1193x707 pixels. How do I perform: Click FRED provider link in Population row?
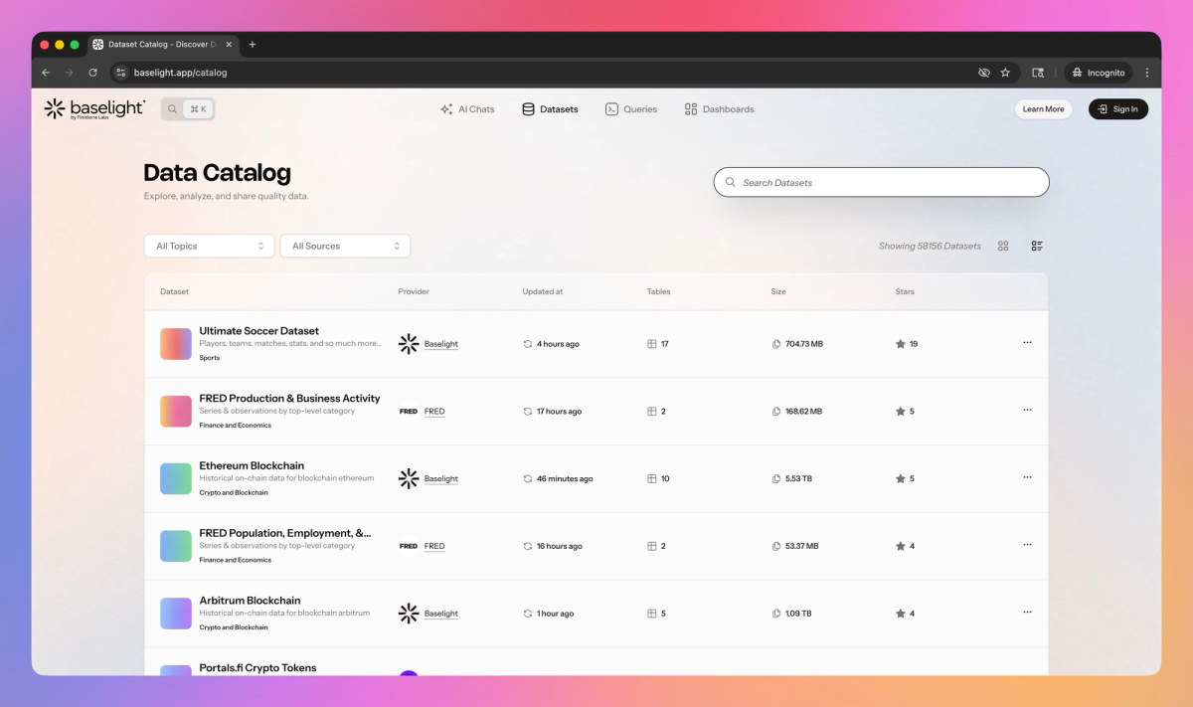[434, 546]
